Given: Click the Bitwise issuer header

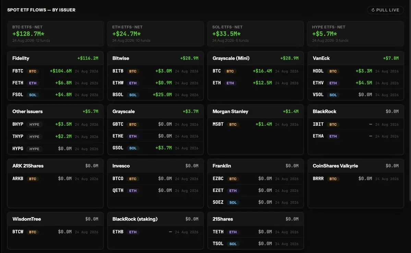Looking at the screenshot, I should click(155, 58).
